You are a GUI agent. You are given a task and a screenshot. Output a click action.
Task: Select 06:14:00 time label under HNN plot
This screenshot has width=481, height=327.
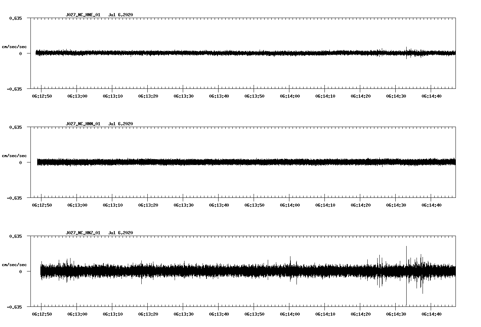tap(290, 205)
